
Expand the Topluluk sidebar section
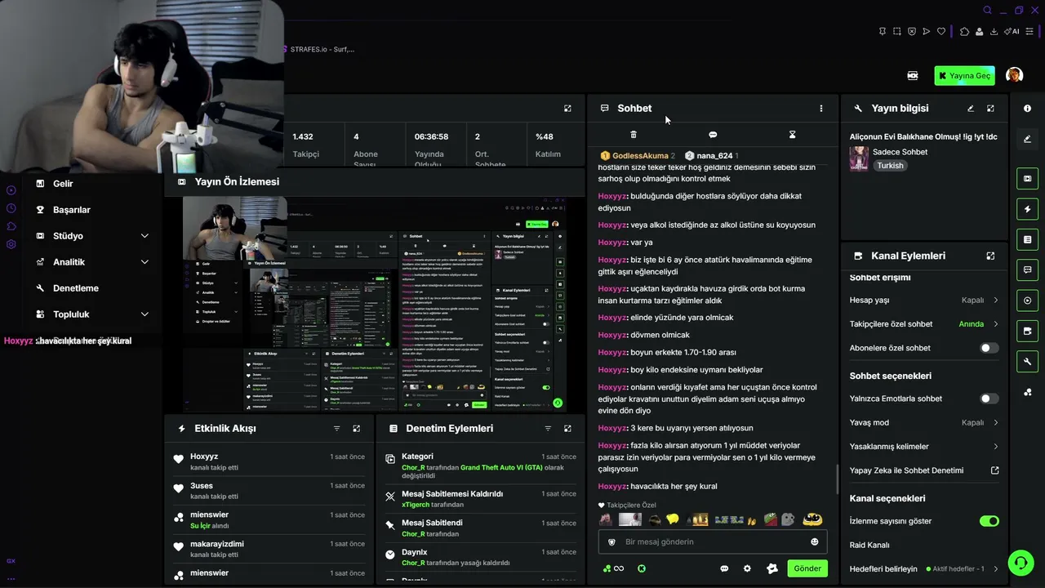coord(145,314)
